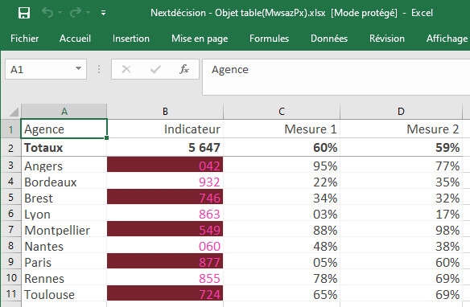
Task: Click the Totaux cell
Action: point(64,148)
